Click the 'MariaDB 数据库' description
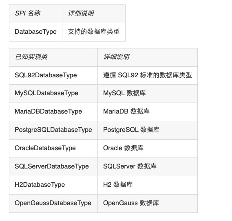 (x=126, y=112)
